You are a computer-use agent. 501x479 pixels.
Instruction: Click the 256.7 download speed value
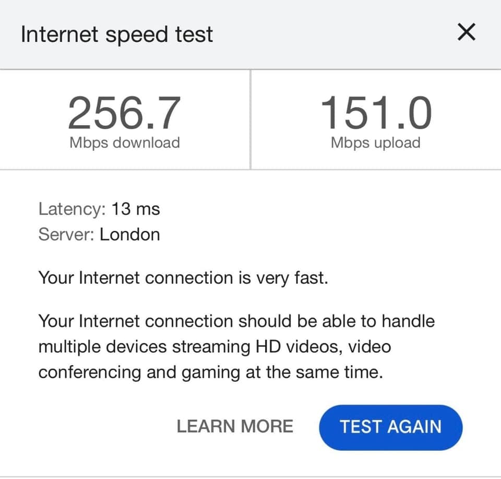tap(124, 114)
